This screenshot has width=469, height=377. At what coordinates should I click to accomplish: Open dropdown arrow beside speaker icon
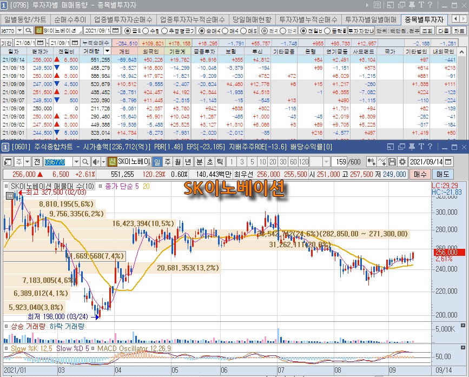click(103, 162)
